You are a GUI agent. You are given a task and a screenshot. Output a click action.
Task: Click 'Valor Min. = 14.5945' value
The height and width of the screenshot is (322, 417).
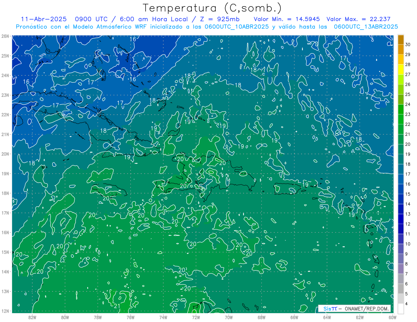click(x=287, y=19)
